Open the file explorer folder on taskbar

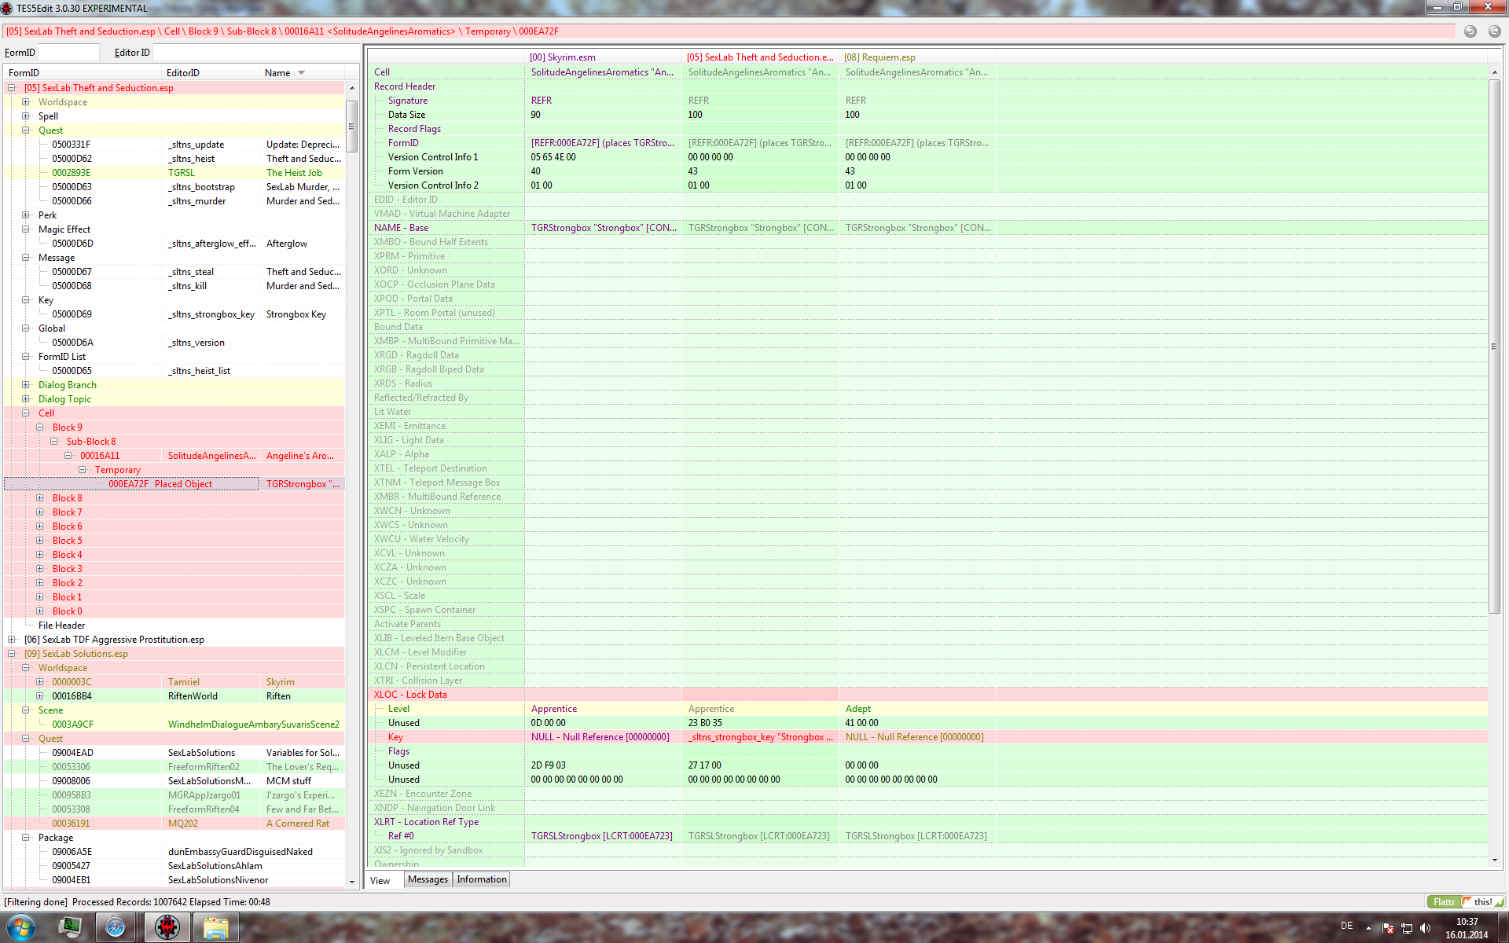pyautogui.click(x=215, y=927)
